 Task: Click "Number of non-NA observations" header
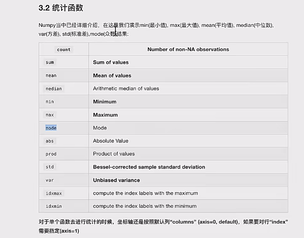[188, 49]
